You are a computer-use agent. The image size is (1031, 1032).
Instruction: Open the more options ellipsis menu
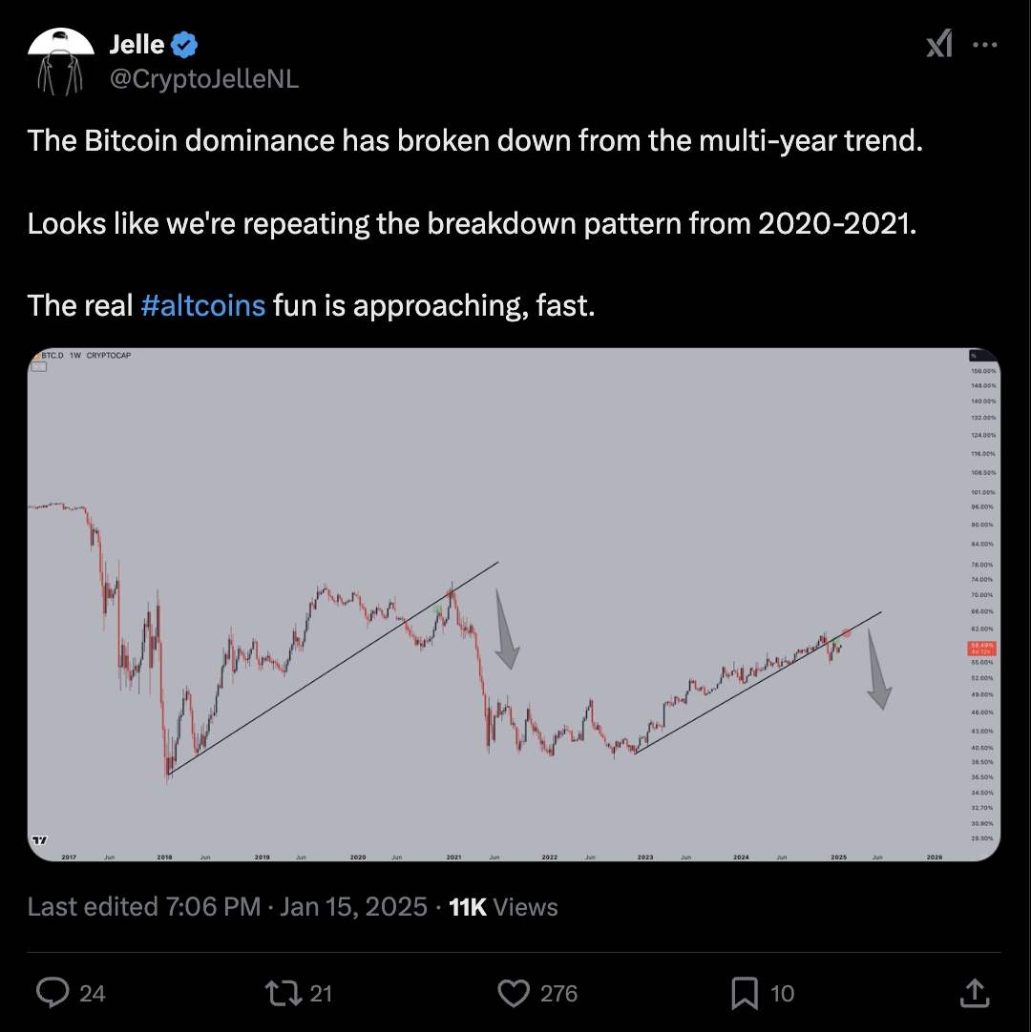[x=984, y=44]
